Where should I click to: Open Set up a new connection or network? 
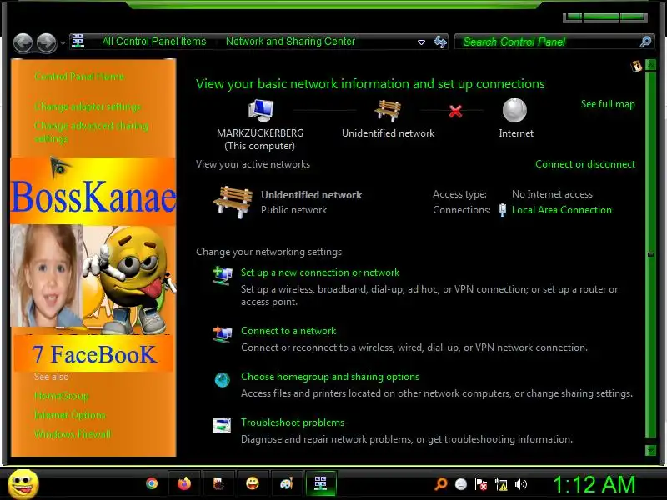click(x=320, y=272)
